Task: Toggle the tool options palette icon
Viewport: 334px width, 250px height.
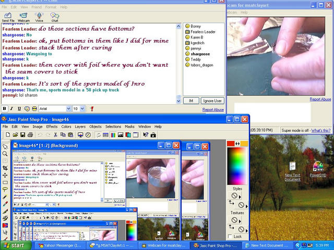Action: point(105,135)
